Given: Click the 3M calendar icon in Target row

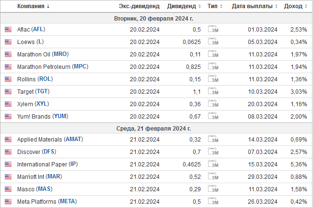Looking at the screenshot, I should 213,91.
